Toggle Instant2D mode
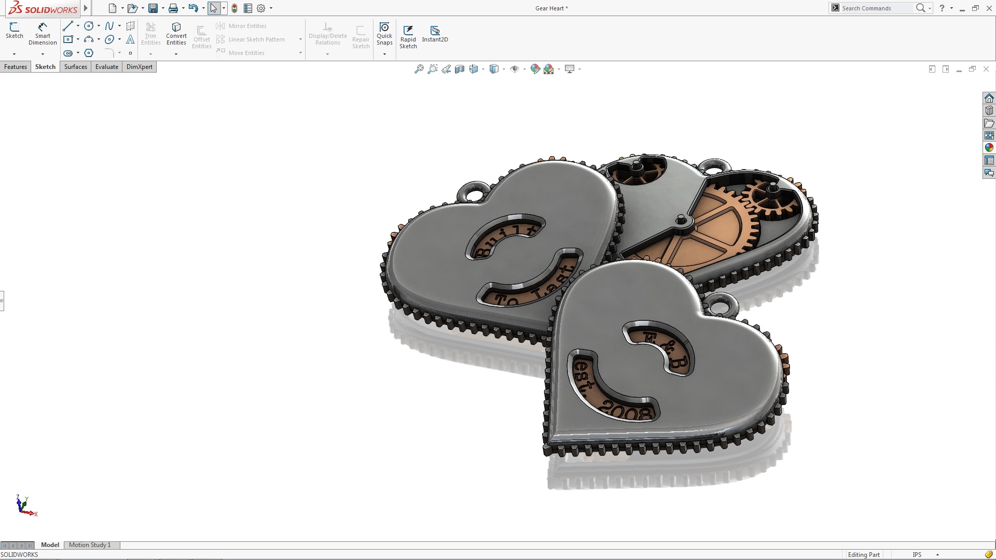This screenshot has height=560, width=996. coord(435,32)
